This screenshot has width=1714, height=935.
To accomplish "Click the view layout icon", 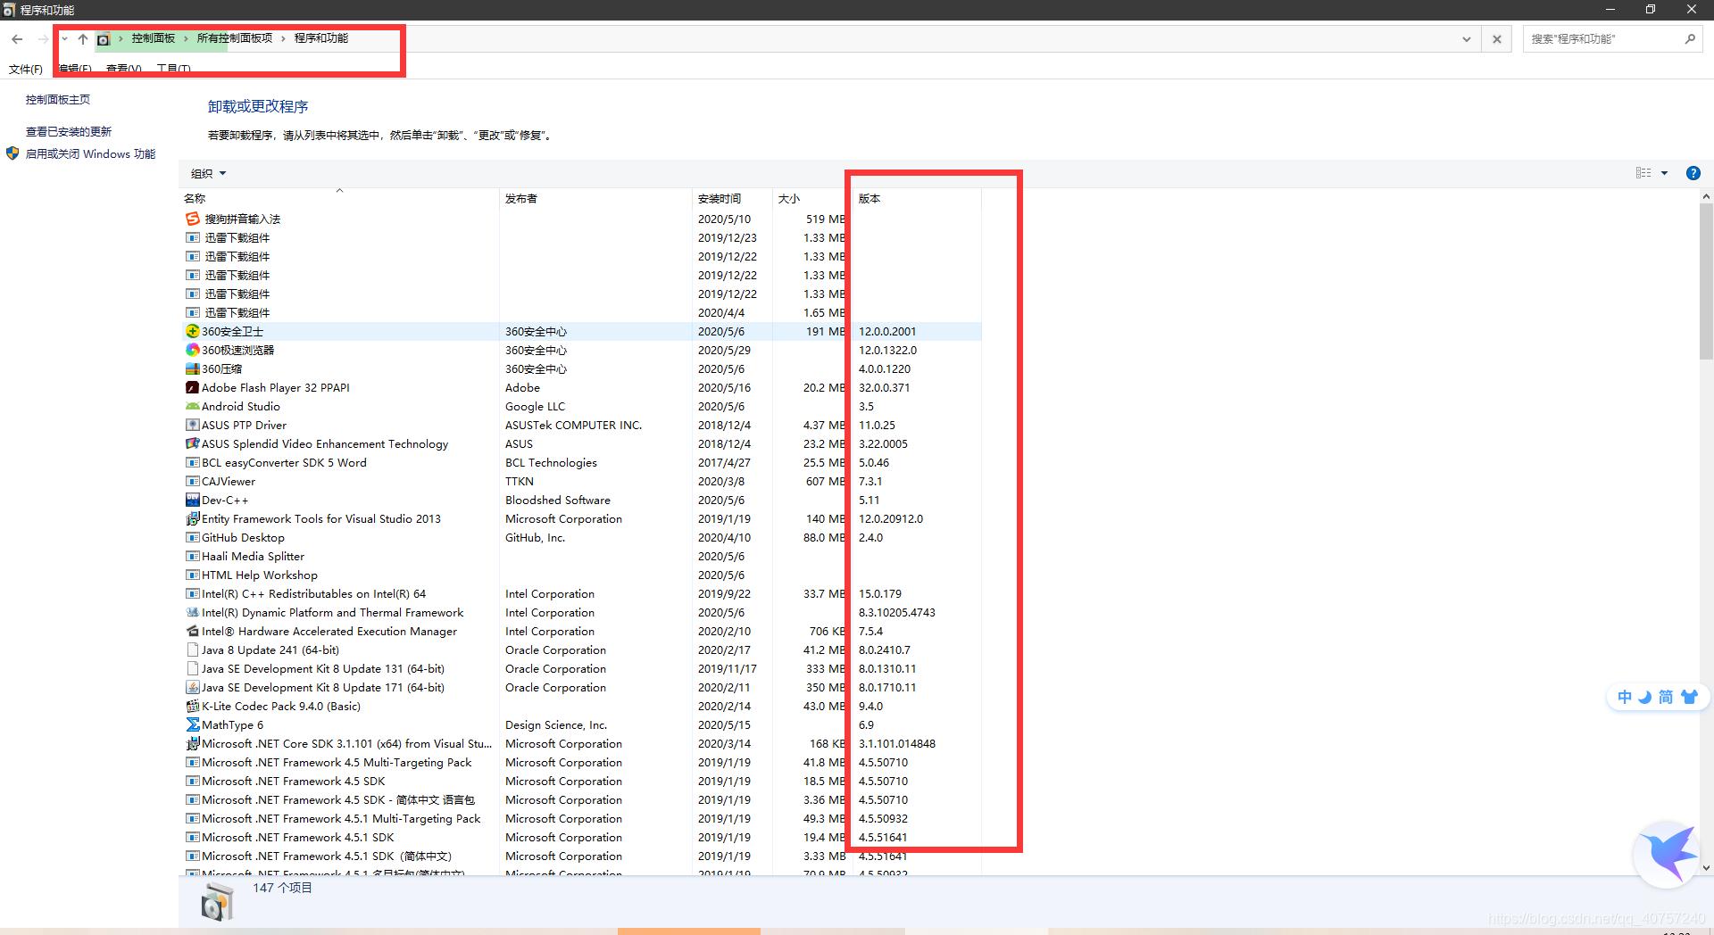I will [x=1643, y=173].
